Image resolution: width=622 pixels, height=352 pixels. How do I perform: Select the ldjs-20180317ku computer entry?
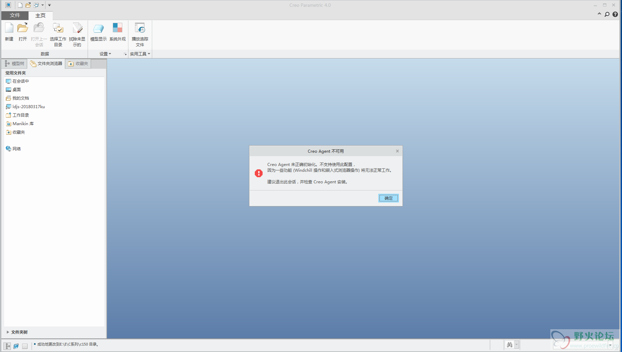pos(25,107)
